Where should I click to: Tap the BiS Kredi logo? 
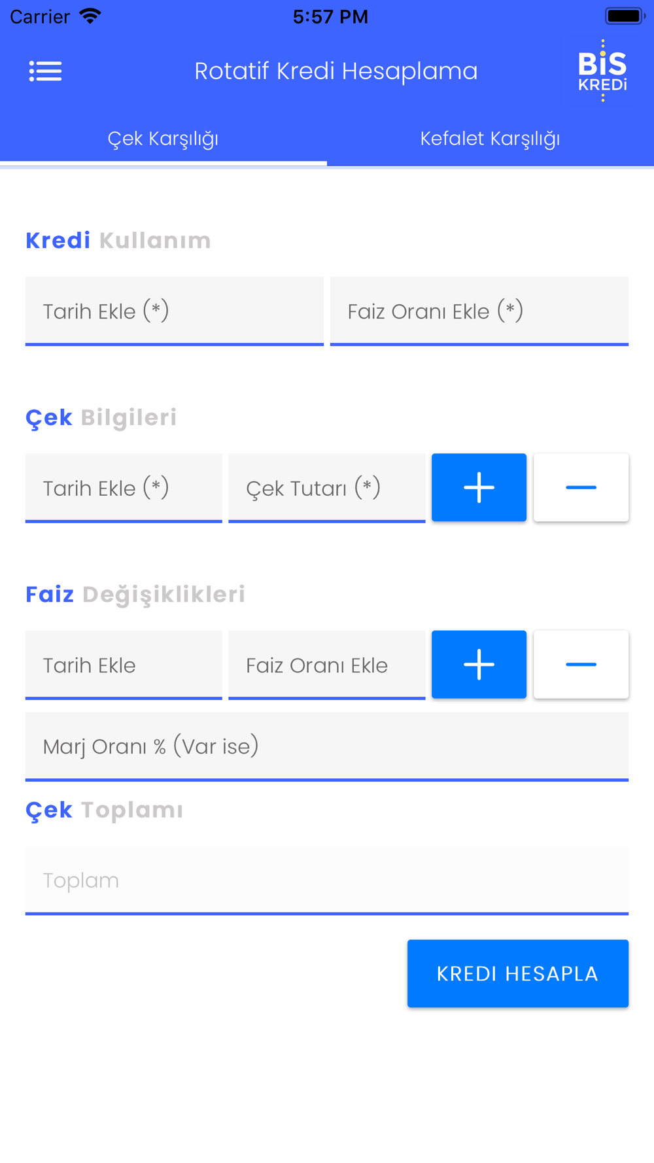[602, 71]
